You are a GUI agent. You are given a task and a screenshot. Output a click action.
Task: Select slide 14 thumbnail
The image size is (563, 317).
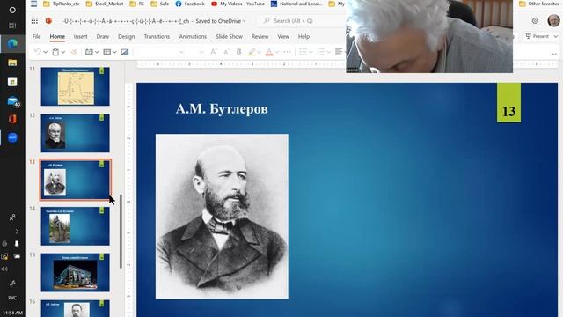coord(75,226)
